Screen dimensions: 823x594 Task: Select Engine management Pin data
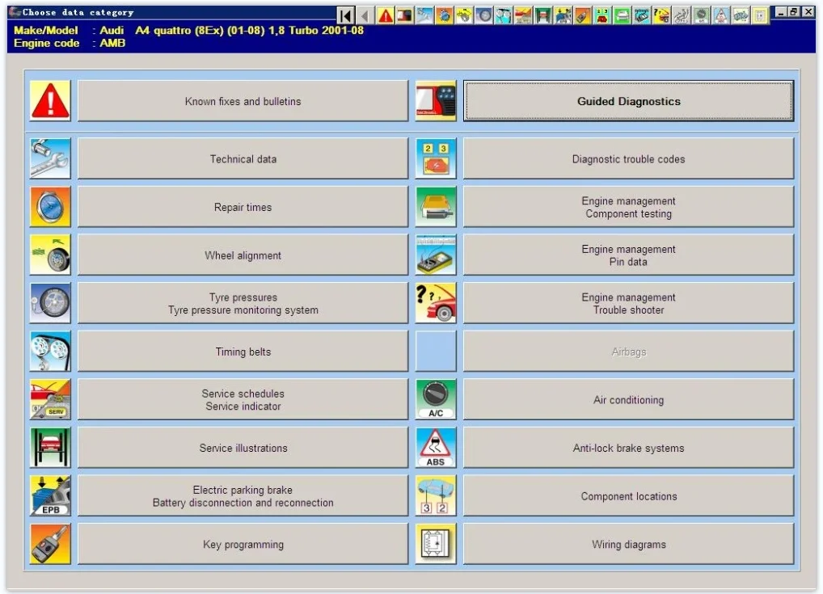(628, 255)
